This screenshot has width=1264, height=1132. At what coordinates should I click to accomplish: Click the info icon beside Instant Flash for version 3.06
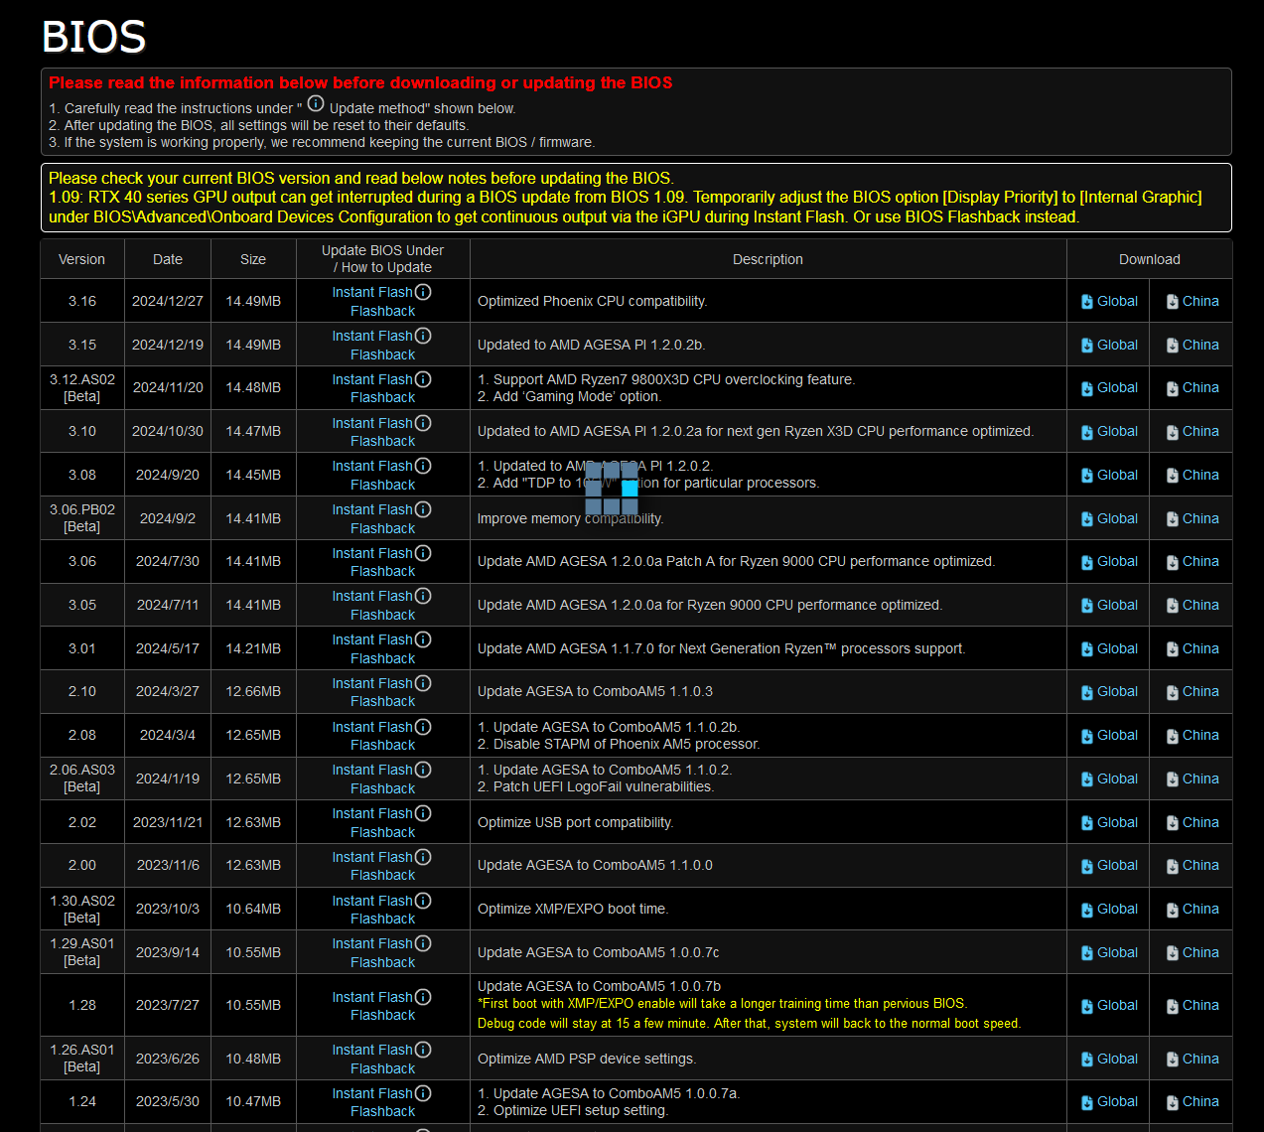click(x=423, y=553)
